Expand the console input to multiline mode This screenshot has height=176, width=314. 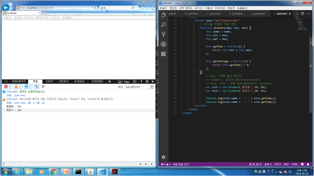[152, 164]
